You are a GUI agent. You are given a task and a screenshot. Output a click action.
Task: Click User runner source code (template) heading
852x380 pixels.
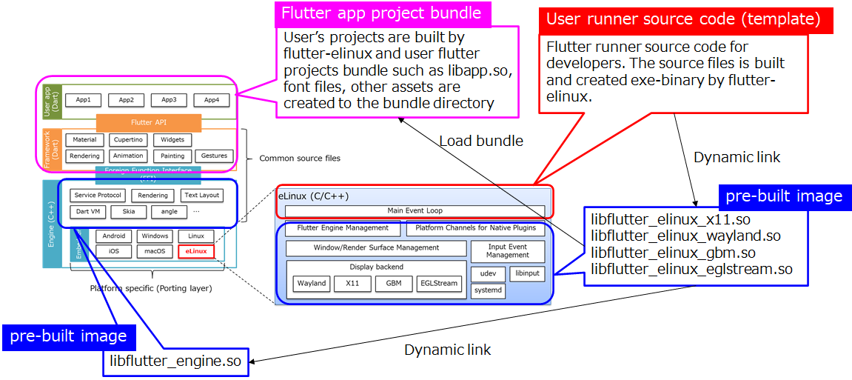(x=682, y=21)
